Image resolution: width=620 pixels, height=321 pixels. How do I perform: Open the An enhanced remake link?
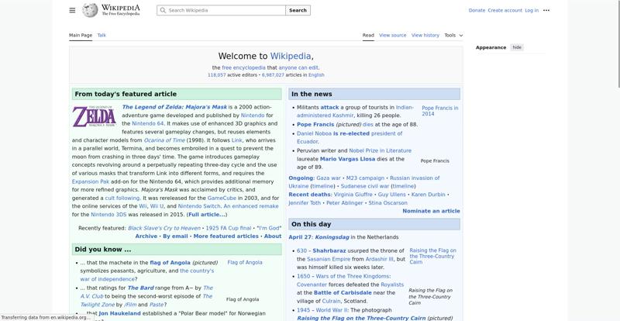pyautogui.click(x=250, y=206)
